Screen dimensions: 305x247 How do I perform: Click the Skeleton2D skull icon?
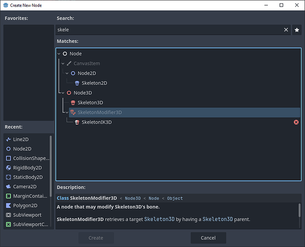[77, 83]
